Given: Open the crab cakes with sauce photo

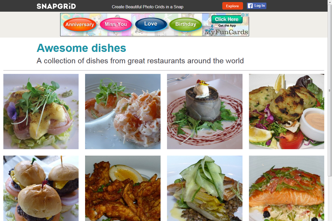Looking at the screenshot, I should (x=286, y=111).
